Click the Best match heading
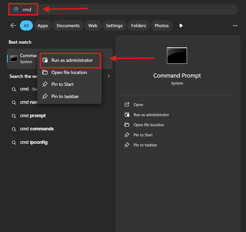Viewport: 246px width, 232px height. click(x=20, y=42)
